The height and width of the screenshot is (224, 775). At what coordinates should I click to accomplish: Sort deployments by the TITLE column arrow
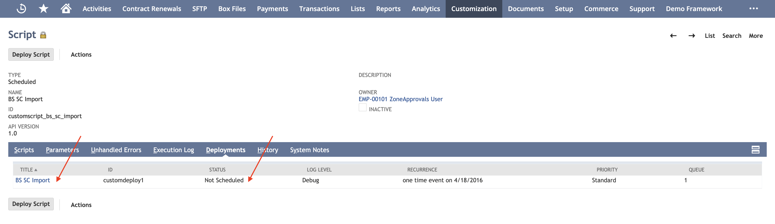coord(36,170)
